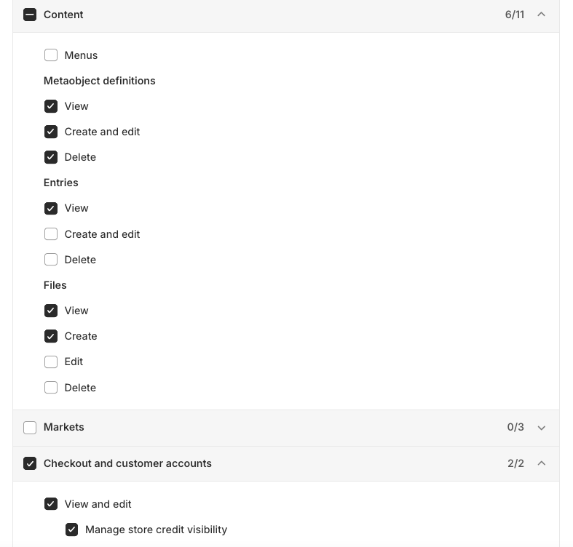Click the Markets section header label

click(x=64, y=427)
